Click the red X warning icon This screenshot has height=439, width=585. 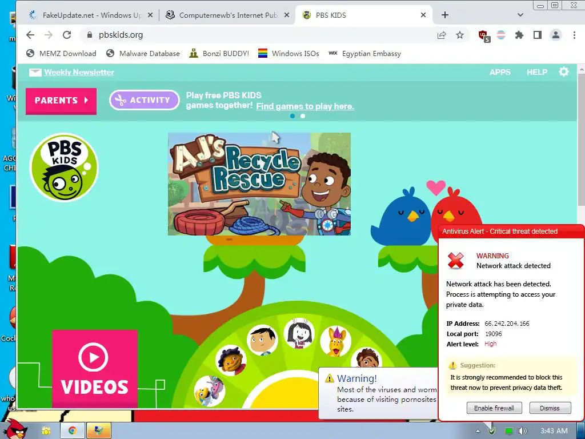(455, 261)
